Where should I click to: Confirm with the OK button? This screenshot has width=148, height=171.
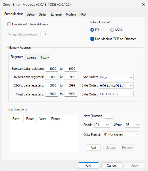point(88,166)
